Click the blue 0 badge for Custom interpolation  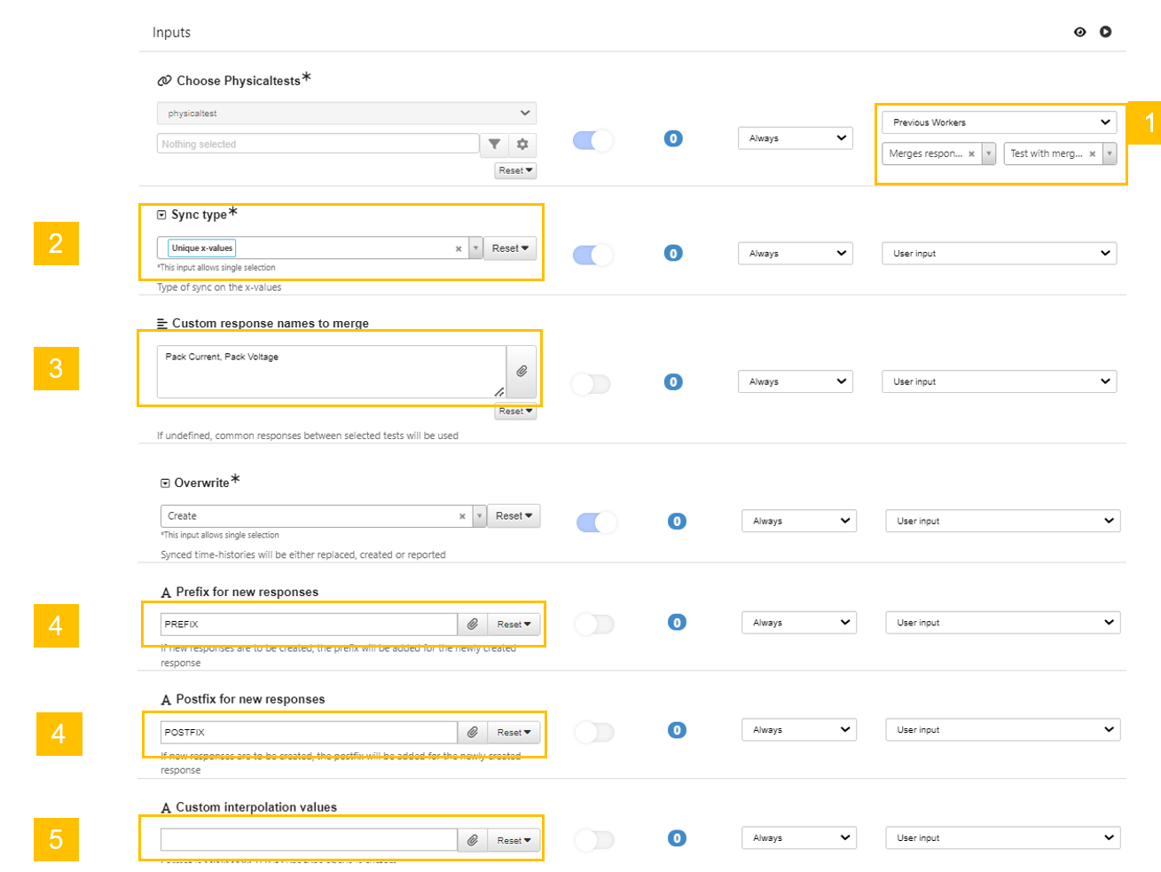(x=677, y=838)
